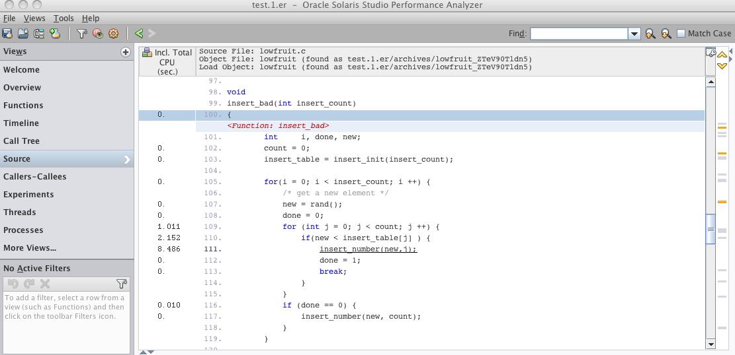Open the wrench view-settings icon
The image size is (735, 355).
711,52
